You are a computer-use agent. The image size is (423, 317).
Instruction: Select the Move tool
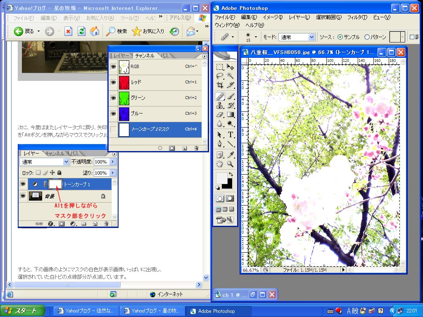pos(230,66)
